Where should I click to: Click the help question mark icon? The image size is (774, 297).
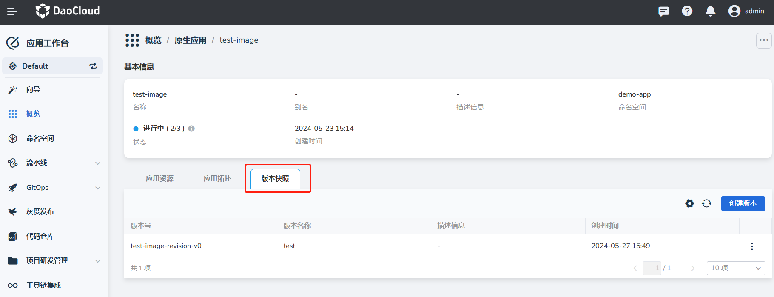(x=687, y=11)
